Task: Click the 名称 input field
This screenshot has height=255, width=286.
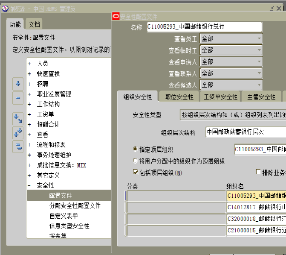Action: click(x=205, y=26)
